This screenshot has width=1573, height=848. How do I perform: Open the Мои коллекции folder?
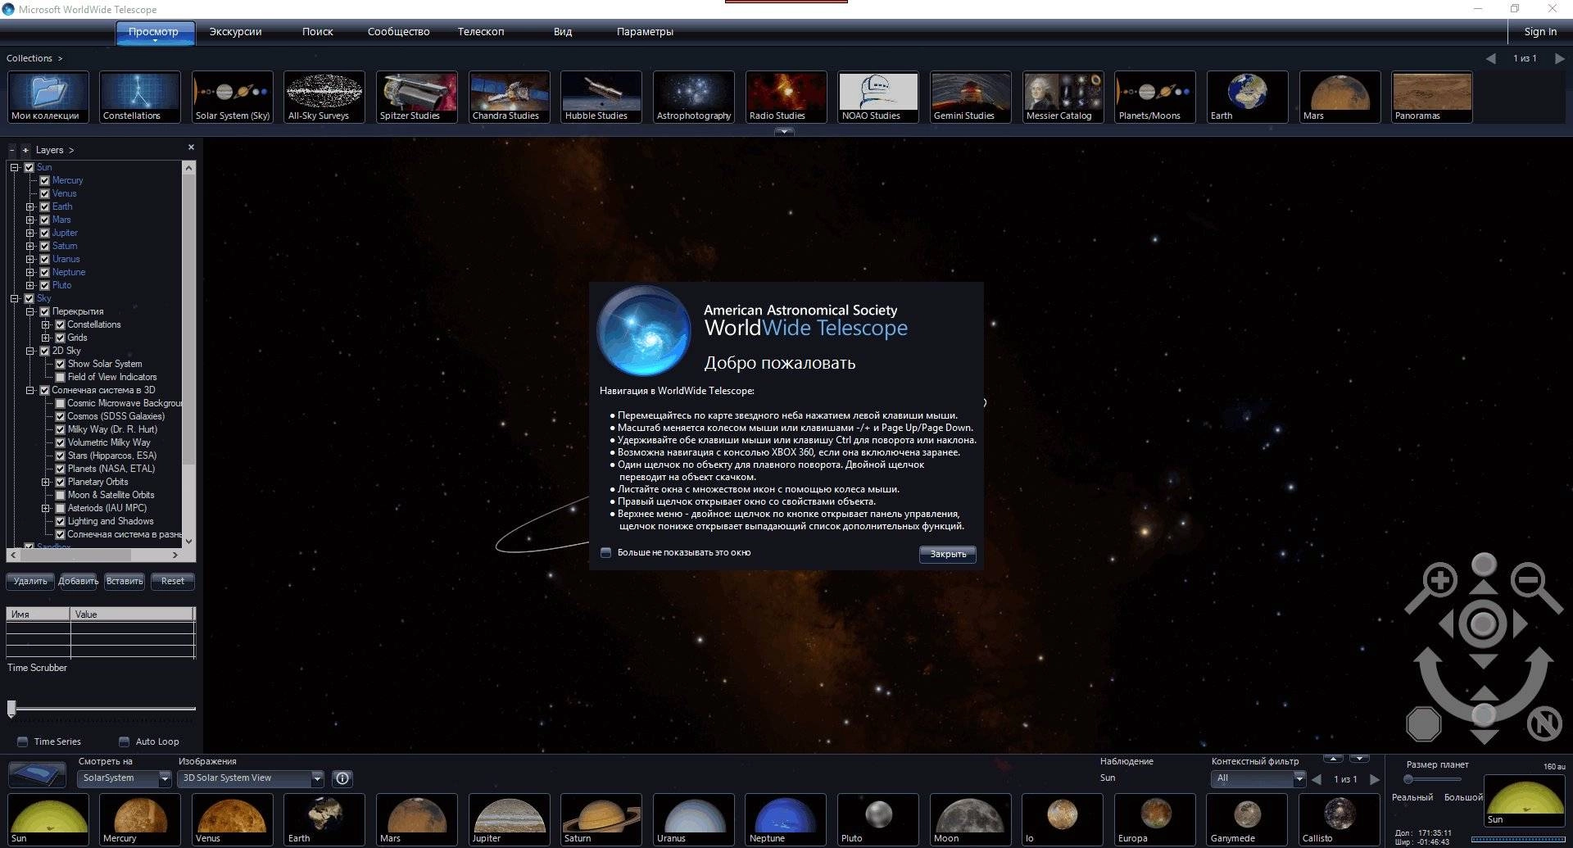[48, 97]
